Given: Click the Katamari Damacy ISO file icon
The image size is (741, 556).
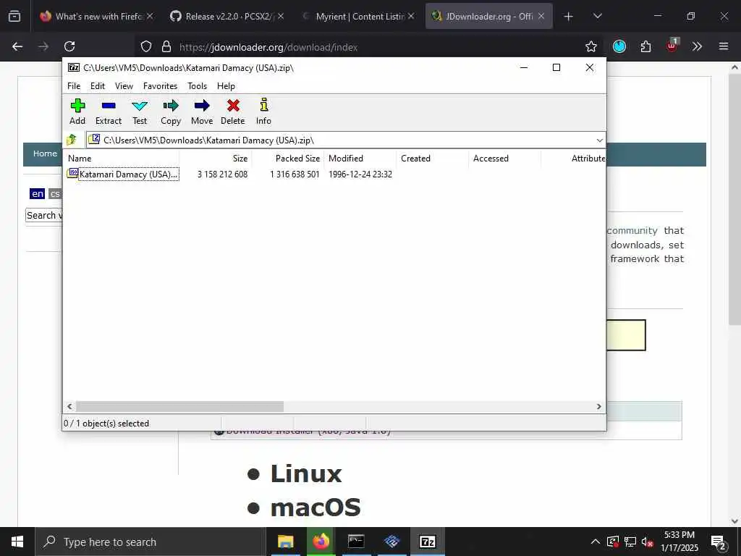Looking at the screenshot, I should click(x=72, y=174).
